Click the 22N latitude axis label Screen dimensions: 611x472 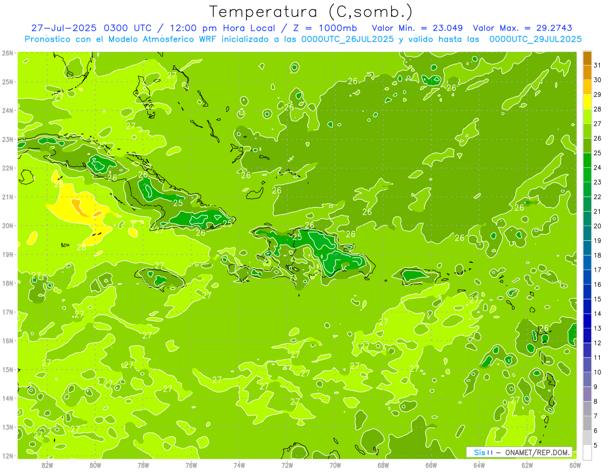click(7, 168)
